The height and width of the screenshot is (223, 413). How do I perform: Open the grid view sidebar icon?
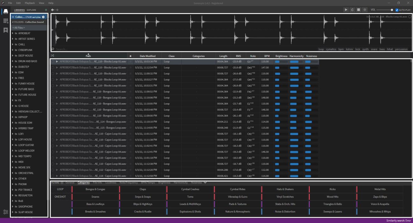click(x=5, y=21)
